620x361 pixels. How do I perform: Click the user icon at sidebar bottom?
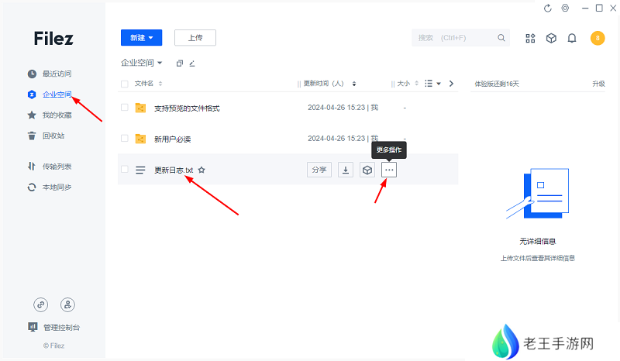(x=67, y=305)
